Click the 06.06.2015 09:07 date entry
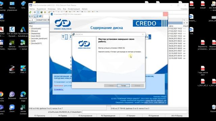 coord(175,51)
